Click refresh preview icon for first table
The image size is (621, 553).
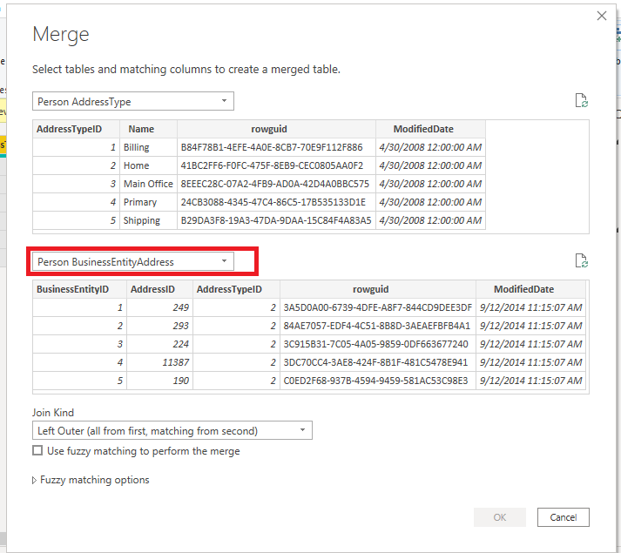click(581, 101)
